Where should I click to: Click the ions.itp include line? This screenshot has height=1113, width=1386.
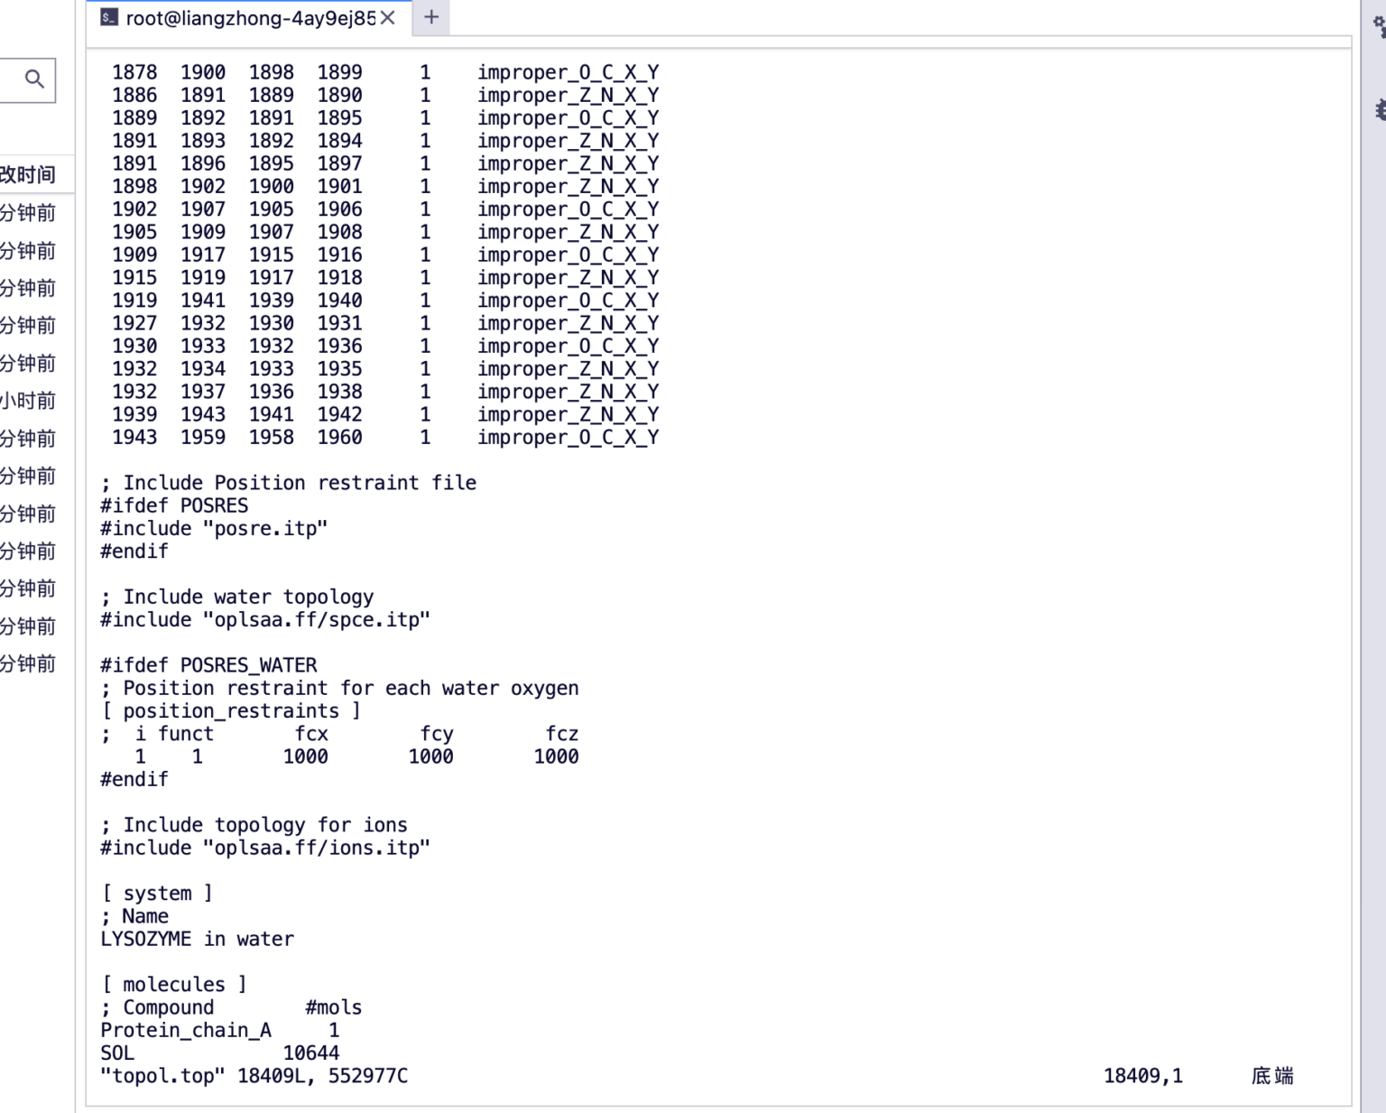265,848
